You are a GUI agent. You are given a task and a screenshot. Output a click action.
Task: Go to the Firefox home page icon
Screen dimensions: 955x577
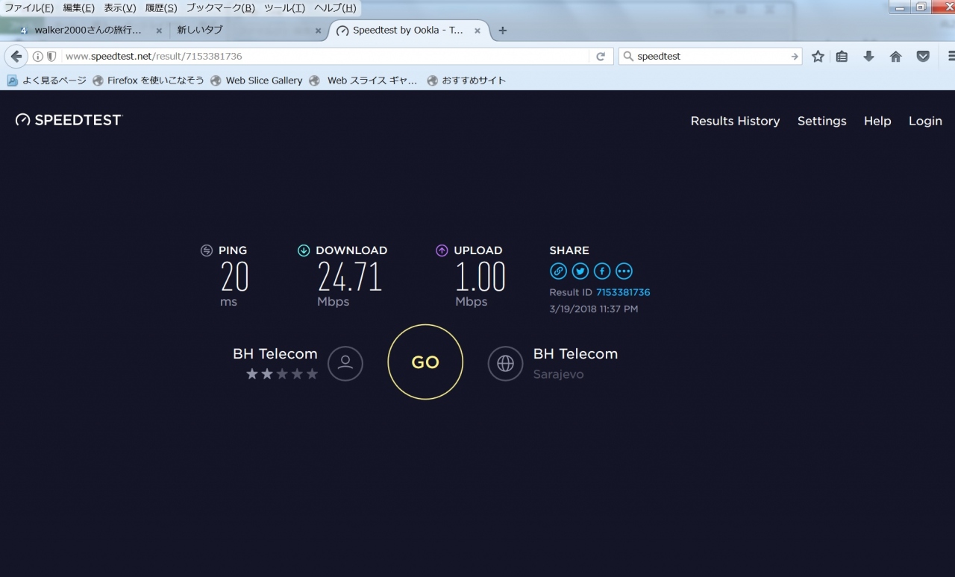click(896, 56)
